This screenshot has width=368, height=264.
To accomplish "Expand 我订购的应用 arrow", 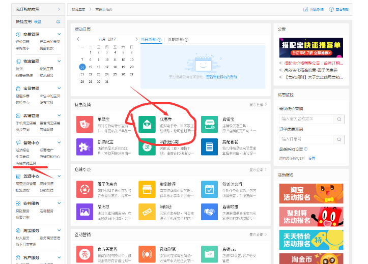I will pyautogui.click(x=59, y=9).
